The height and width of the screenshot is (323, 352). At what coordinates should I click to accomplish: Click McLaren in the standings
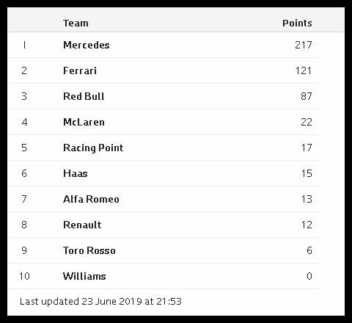[84, 122]
